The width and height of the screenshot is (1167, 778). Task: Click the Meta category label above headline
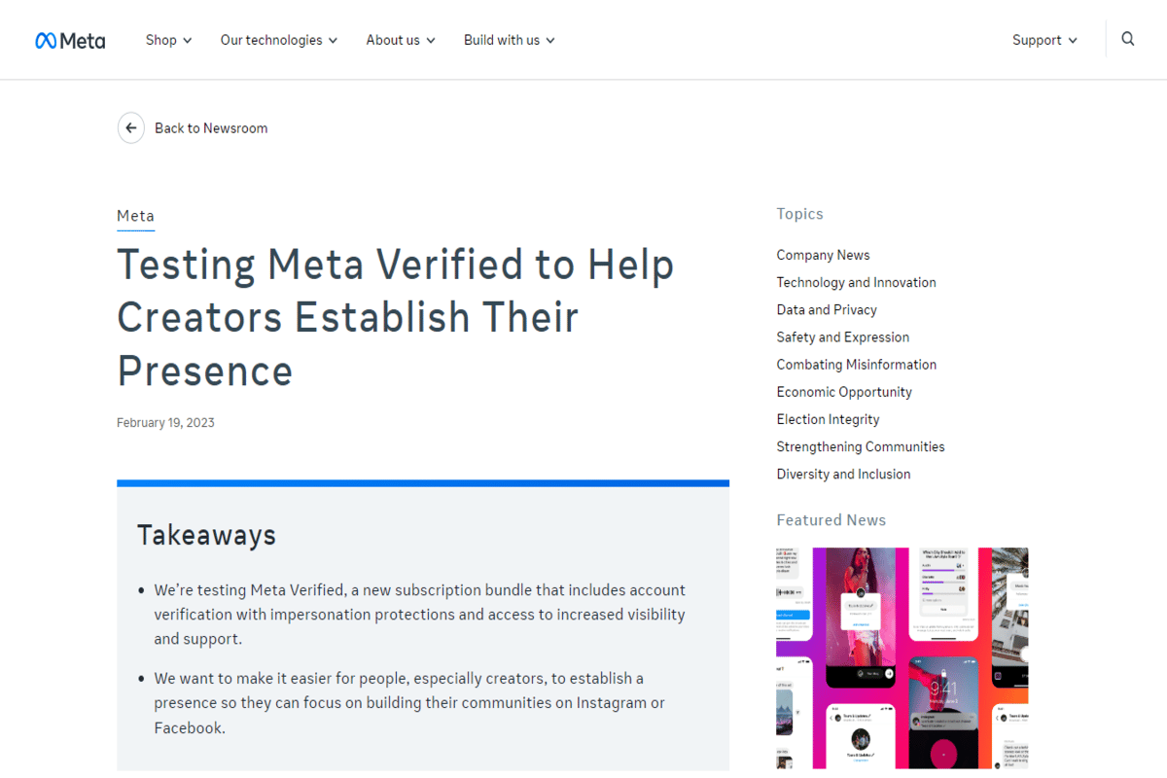tap(135, 216)
